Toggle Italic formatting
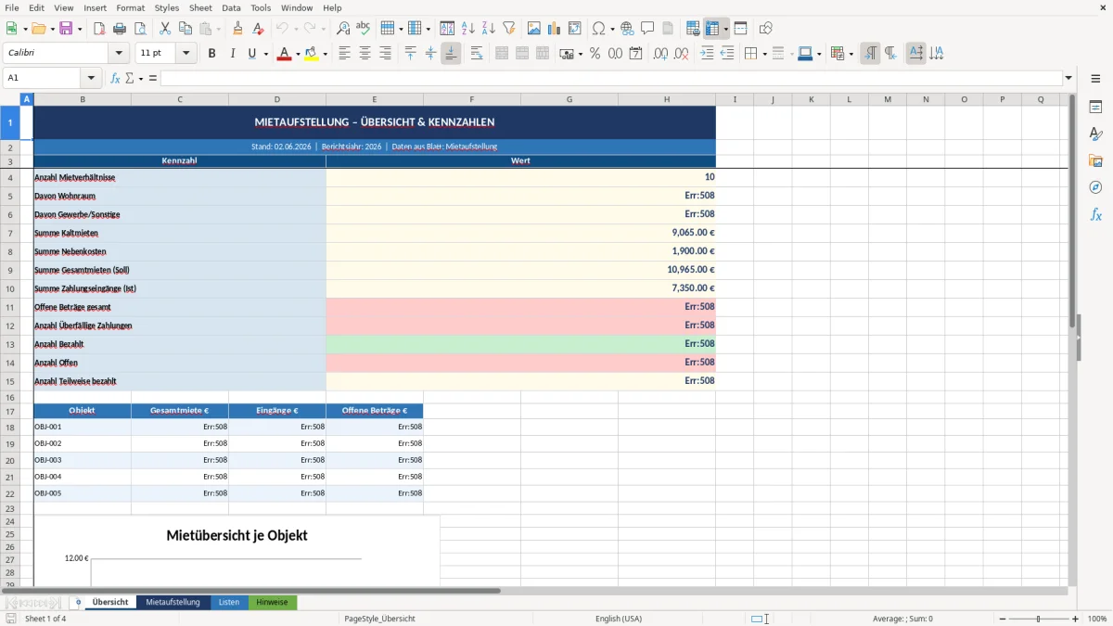The image size is (1113, 626). pyautogui.click(x=232, y=54)
